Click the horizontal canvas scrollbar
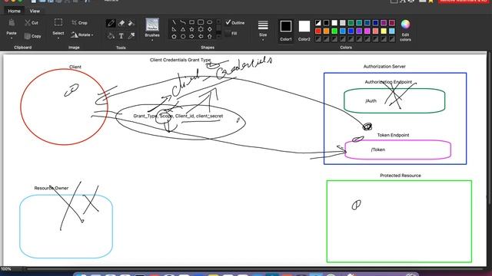The width and height of the screenshot is (492, 276). [254, 269]
